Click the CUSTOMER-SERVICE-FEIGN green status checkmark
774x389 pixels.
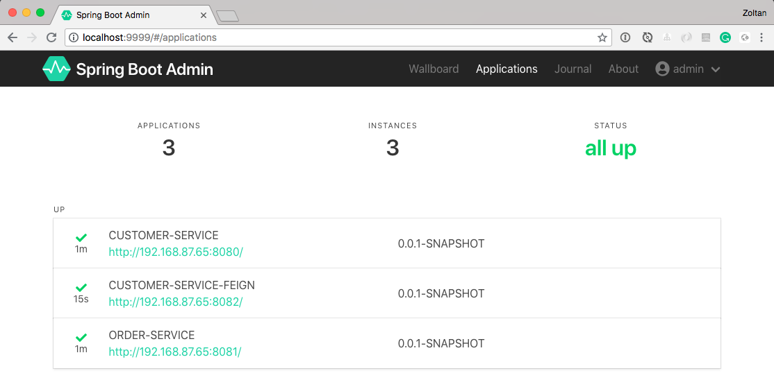tap(81, 288)
